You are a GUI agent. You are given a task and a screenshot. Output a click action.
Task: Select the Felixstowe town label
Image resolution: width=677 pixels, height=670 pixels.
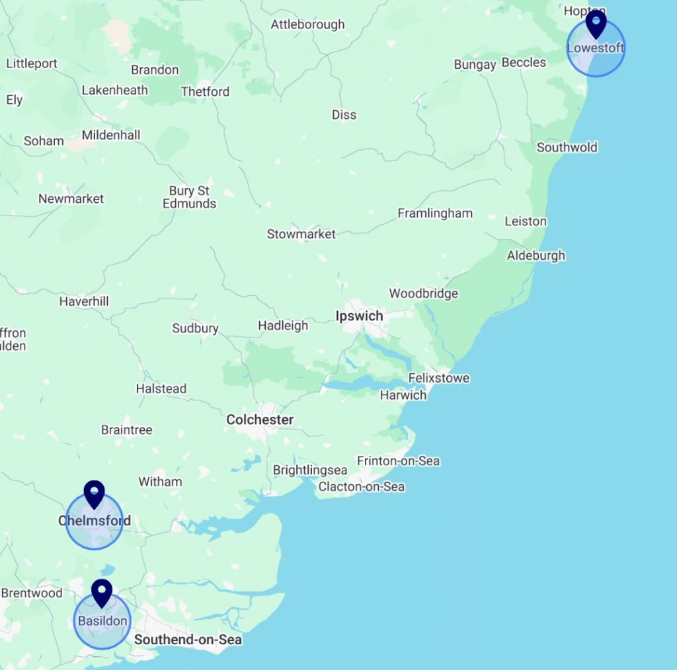coord(439,378)
